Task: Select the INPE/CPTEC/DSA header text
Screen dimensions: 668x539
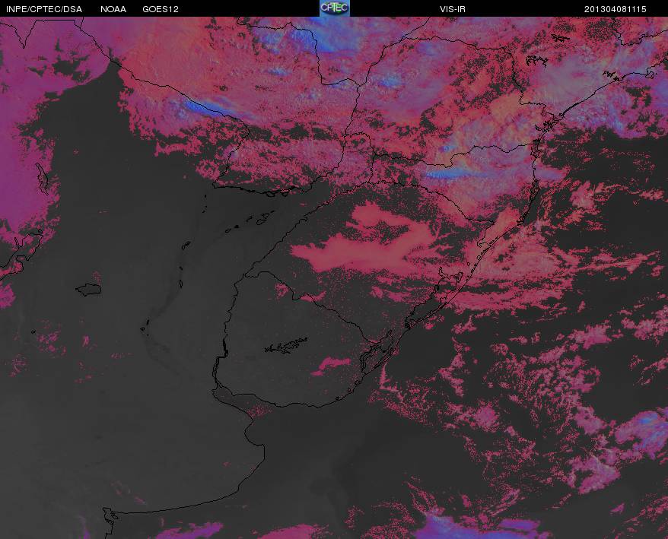Action: [44, 9]
